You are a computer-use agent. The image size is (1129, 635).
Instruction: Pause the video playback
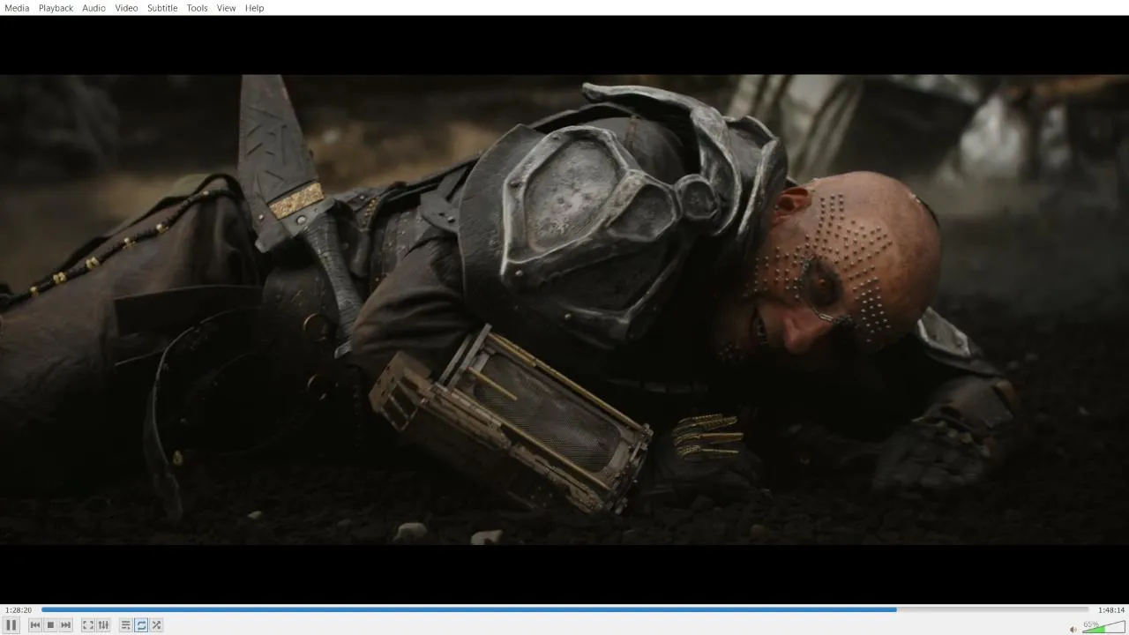[11, 625]
